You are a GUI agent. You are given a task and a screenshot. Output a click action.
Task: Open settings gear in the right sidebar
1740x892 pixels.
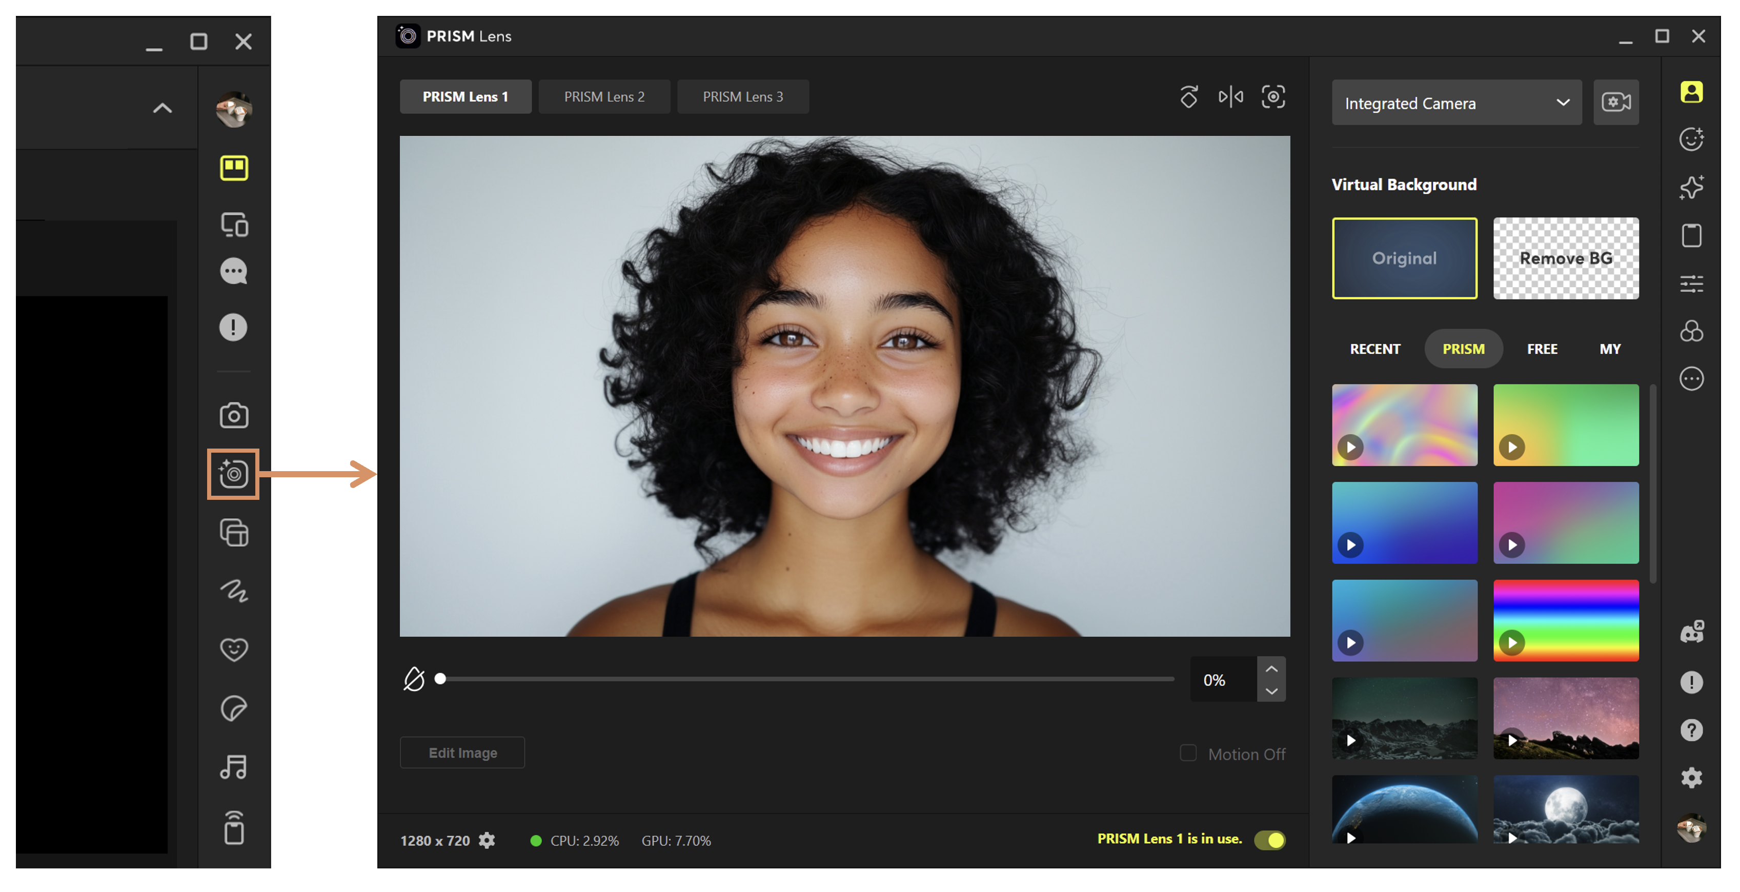click(x=1691, y=778)
